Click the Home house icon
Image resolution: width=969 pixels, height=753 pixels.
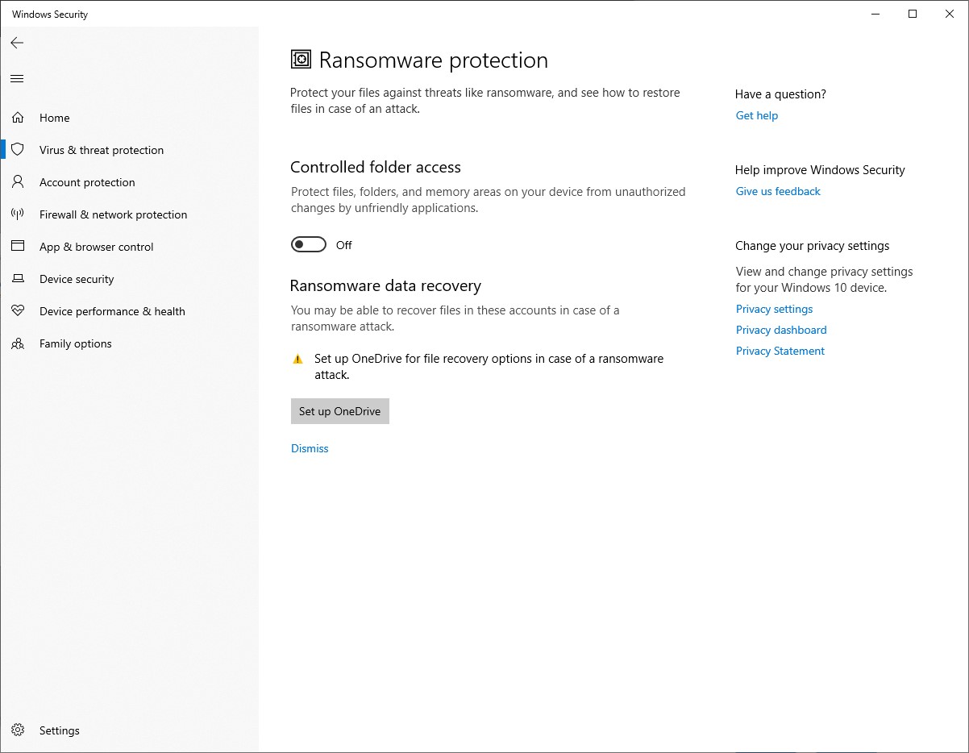point(18,118)
